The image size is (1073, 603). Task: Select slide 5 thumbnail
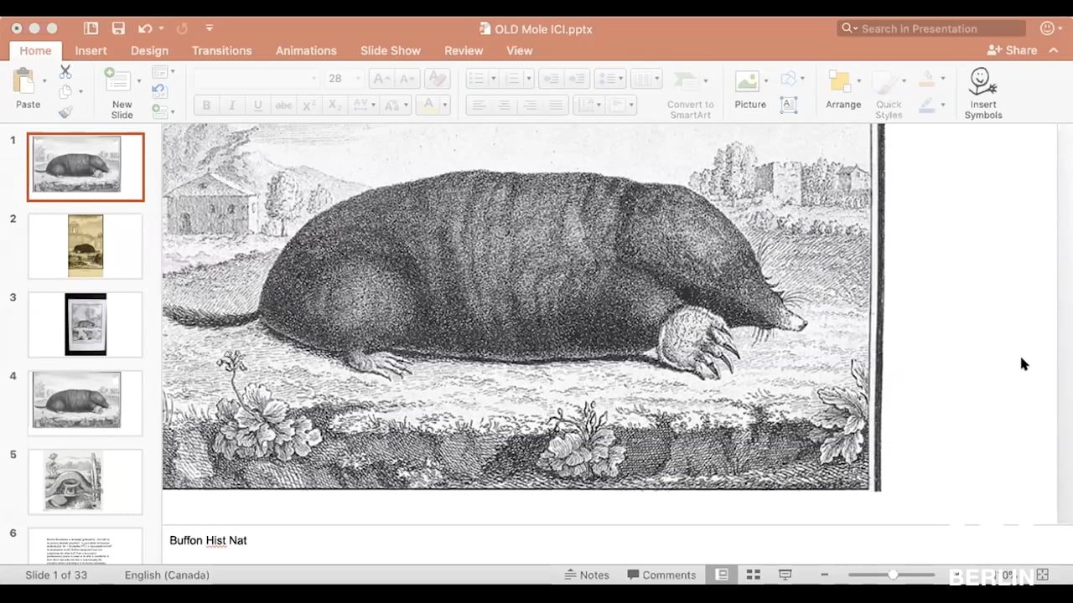pos(86,482)
